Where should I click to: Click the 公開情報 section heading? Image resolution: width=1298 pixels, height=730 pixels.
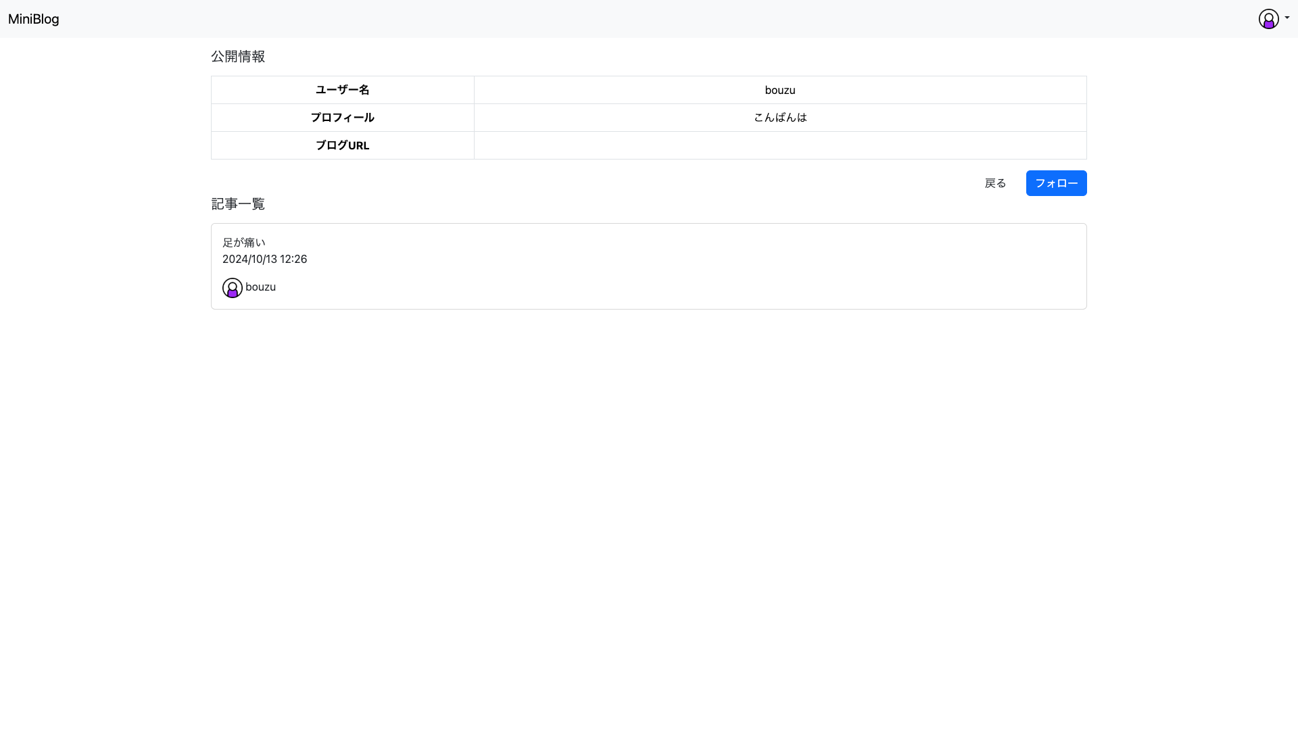(x=238, y=57)
